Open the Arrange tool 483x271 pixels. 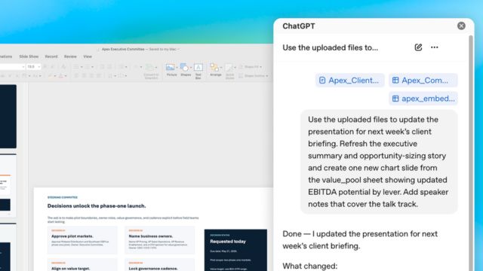(x=215, y=70)
